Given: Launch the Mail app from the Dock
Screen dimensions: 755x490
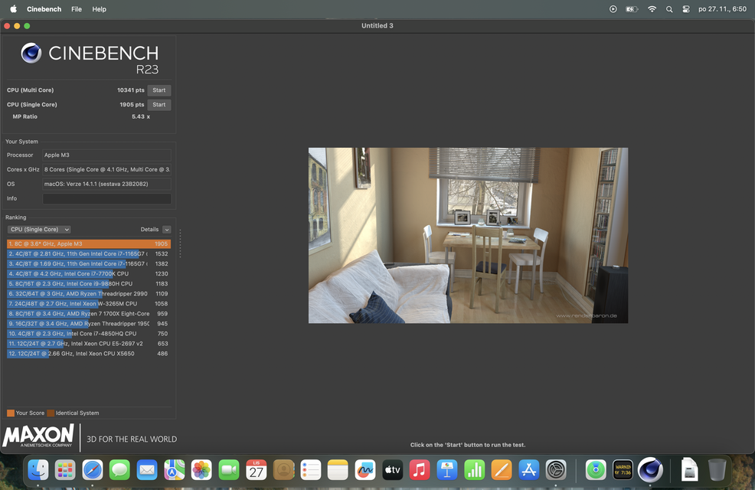Looking at the screenshot, I should click(147, 469).
